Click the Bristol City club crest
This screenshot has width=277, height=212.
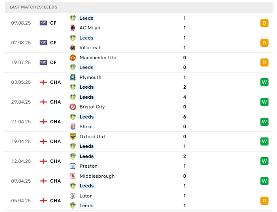coord(73,107)
